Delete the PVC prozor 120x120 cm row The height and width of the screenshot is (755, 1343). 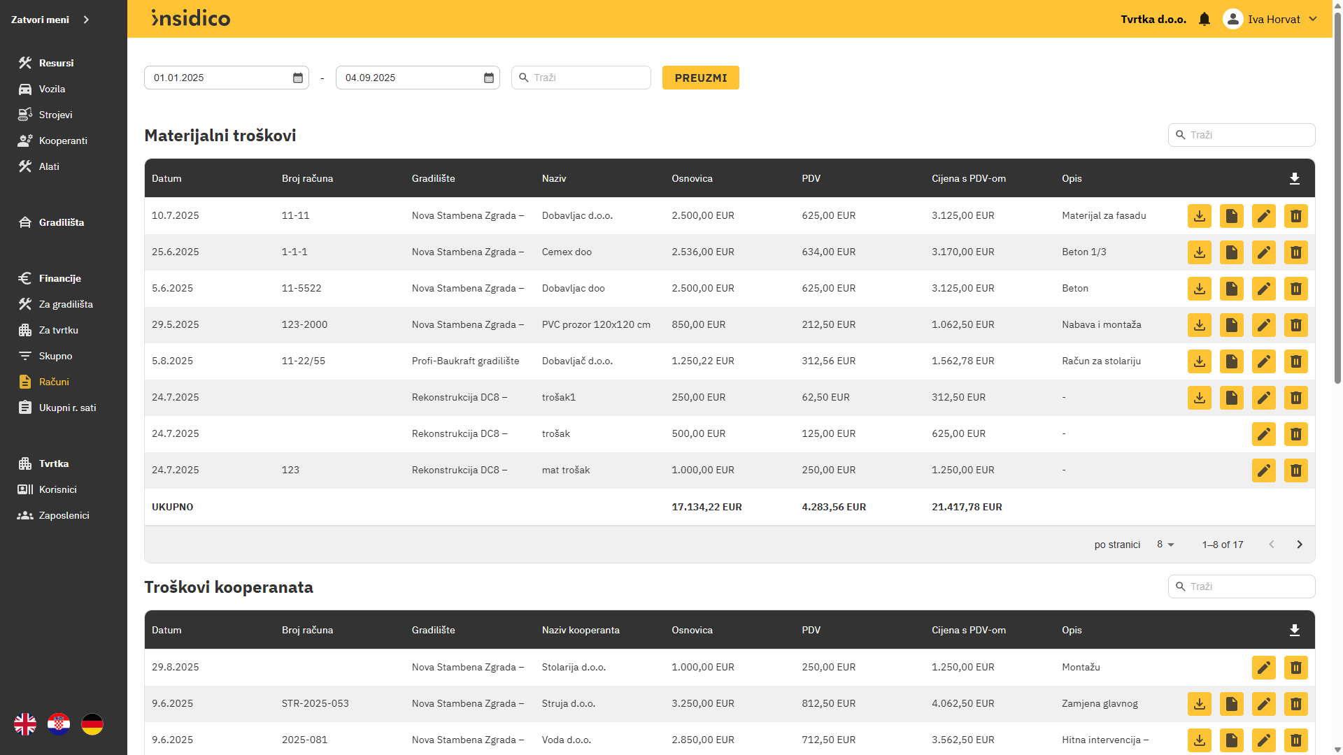click(1295, 325)
